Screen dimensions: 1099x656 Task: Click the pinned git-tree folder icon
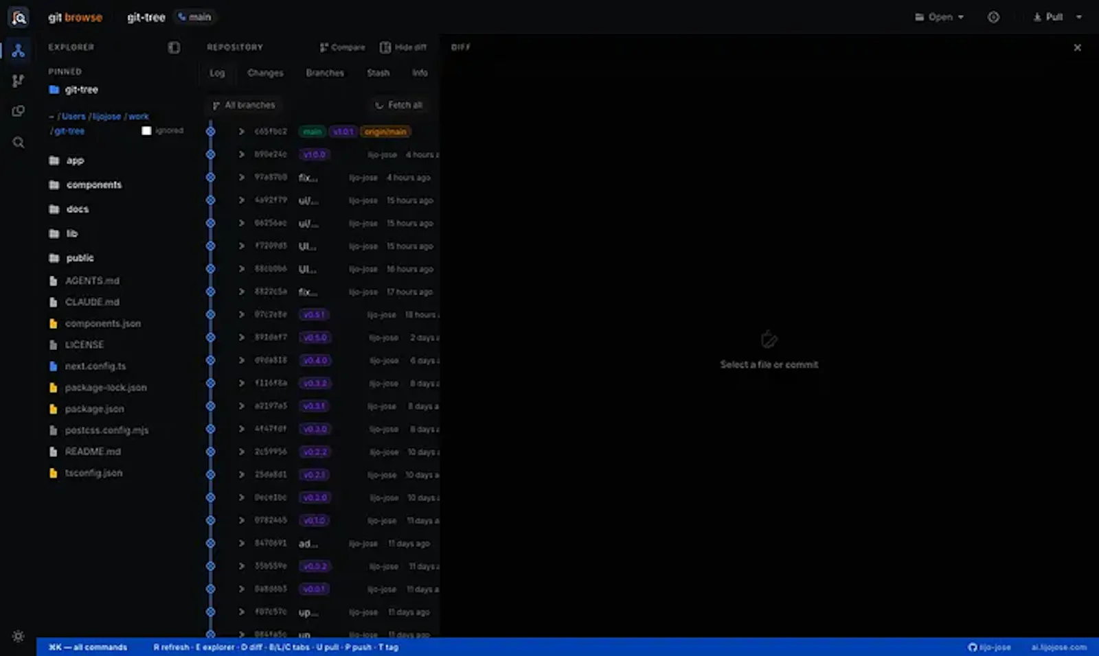54,90
